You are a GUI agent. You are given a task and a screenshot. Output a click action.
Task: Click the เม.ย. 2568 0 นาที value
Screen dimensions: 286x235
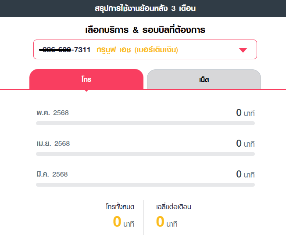click(x=245, y=143)
